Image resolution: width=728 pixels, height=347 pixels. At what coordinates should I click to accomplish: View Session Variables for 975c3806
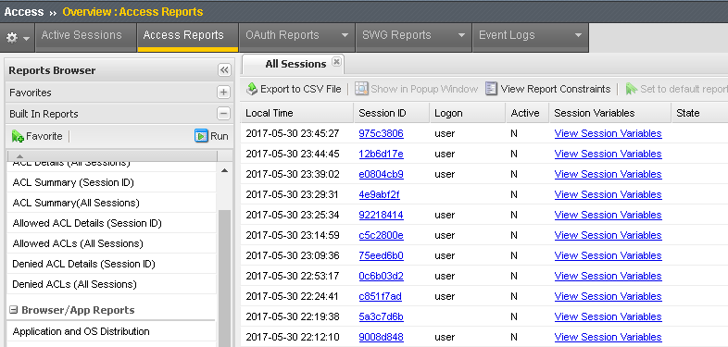608,133
